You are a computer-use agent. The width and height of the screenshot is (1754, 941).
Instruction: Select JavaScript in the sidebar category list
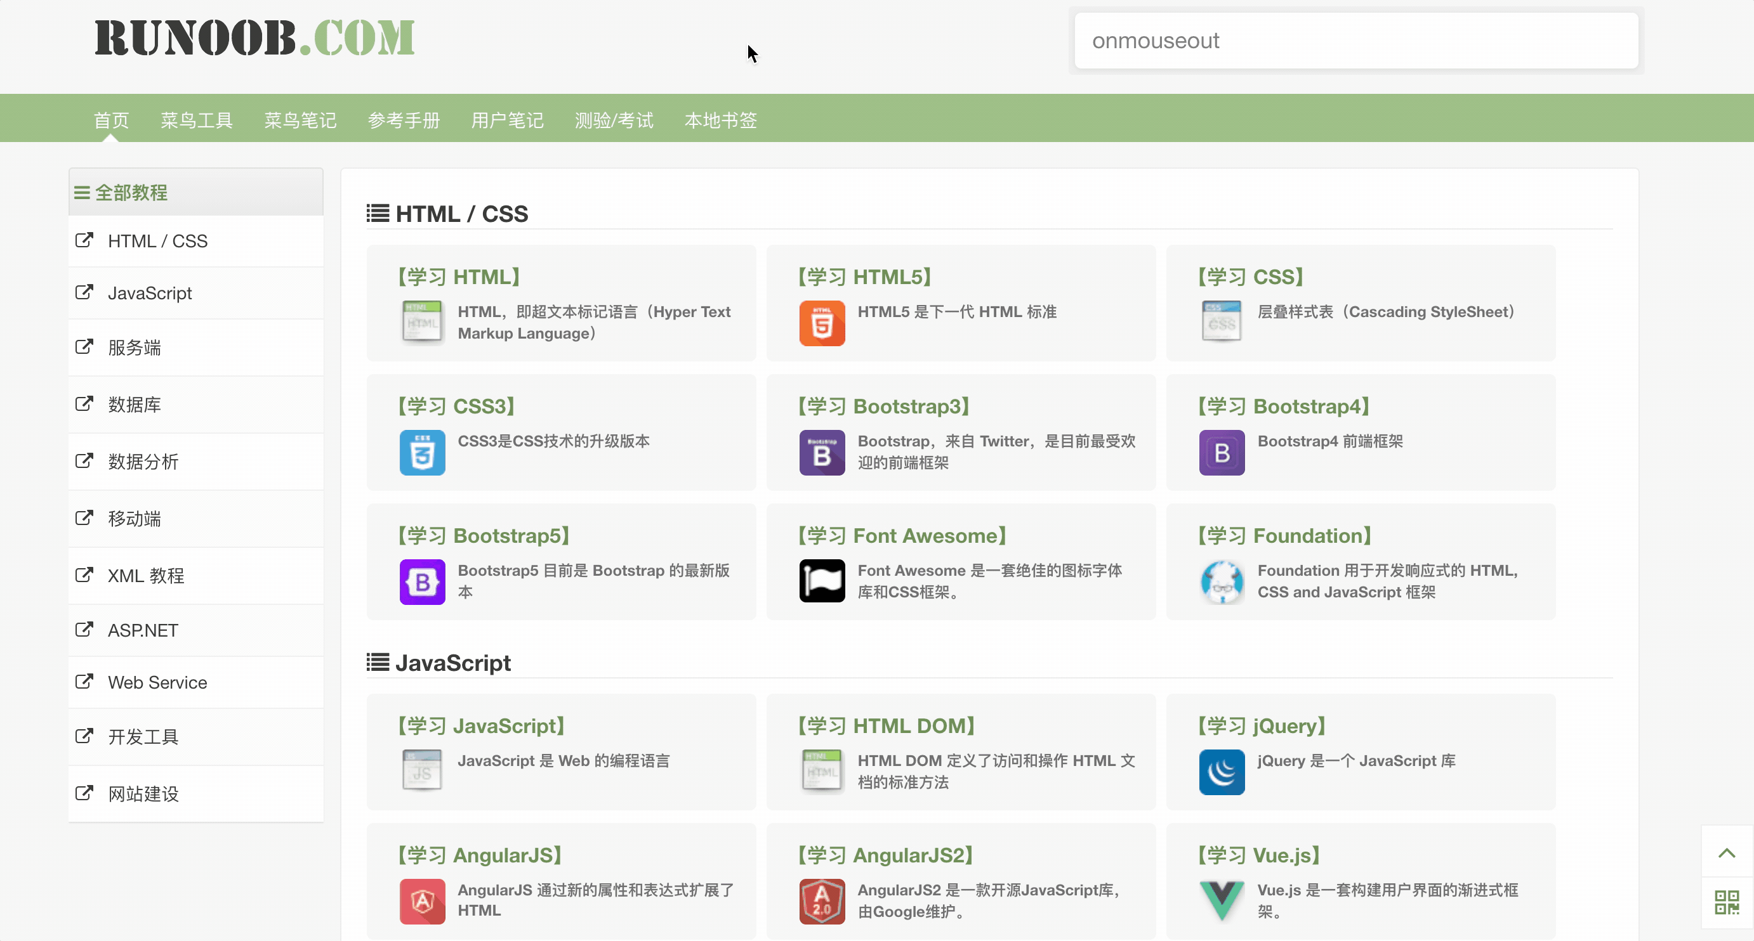[x=150, y=293]
